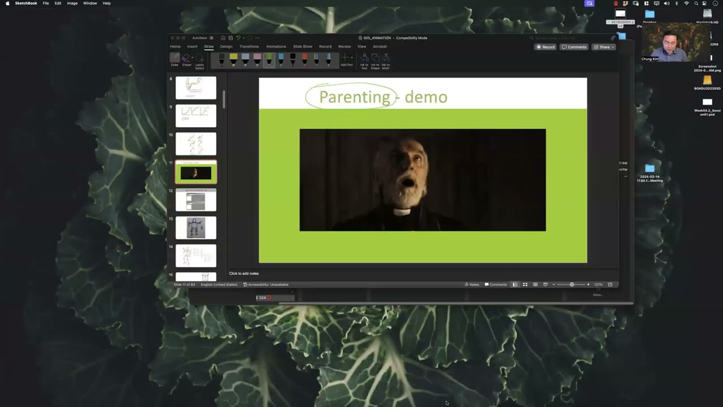Click the 'Click to add notes' area

pyautogui.click(x=244, y=274)
